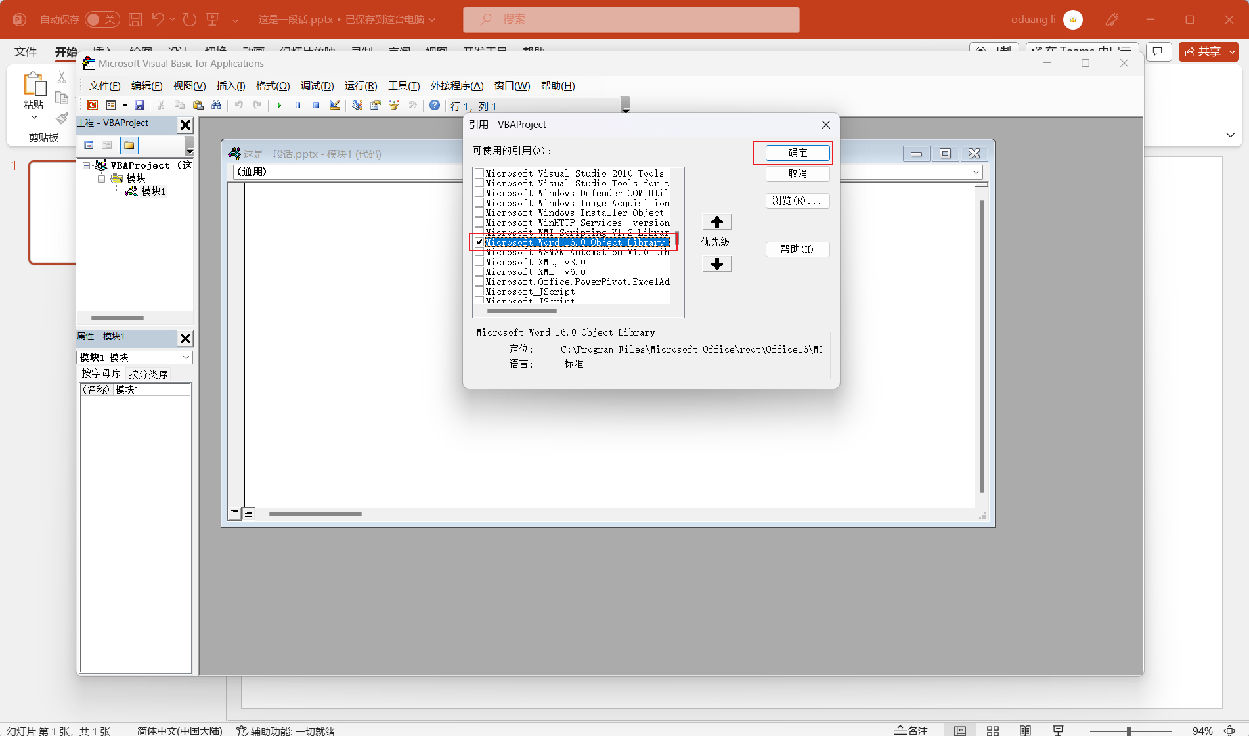Click 取消 in references dialog
Viewport: 1249px width, 736px height.
coord(797,174)
